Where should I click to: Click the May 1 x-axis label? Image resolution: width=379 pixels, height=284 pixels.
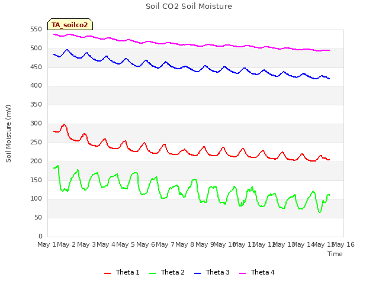point(46,244)
